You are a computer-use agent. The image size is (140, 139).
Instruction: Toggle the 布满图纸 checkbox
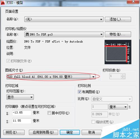coord(80,92)
